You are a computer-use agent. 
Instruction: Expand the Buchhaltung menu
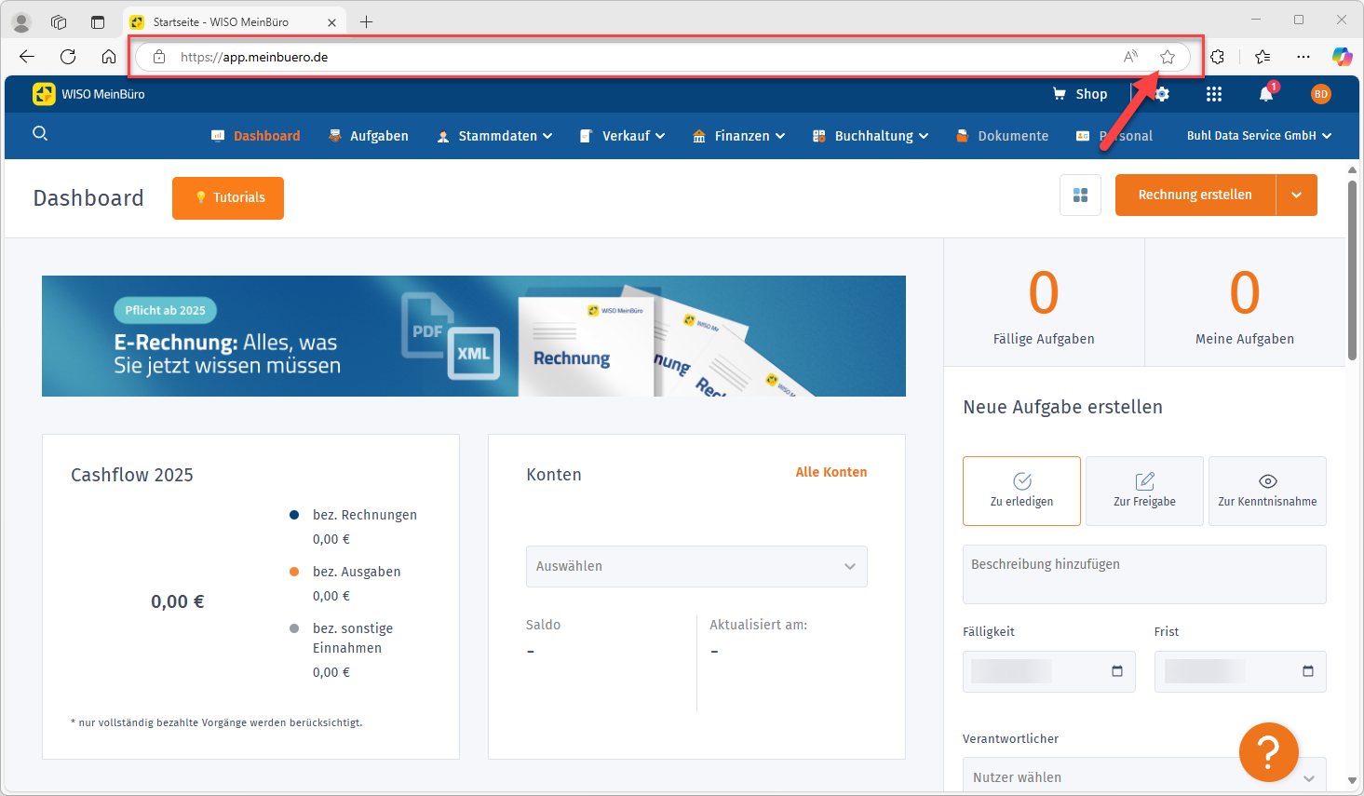871,136
